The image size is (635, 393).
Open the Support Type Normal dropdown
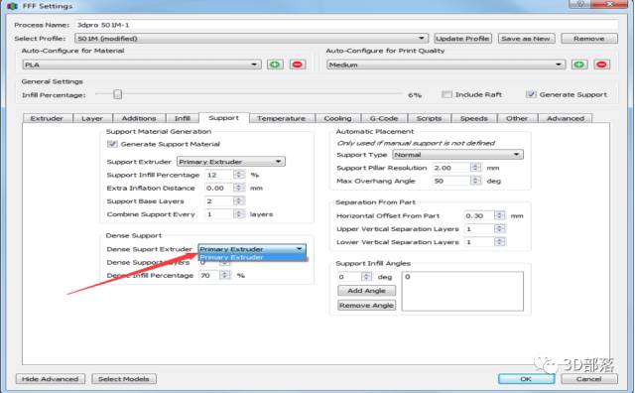[x=457, y=155]
